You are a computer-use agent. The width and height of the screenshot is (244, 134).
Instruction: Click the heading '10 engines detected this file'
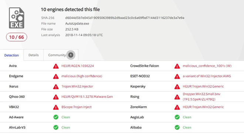click(70, 10)
